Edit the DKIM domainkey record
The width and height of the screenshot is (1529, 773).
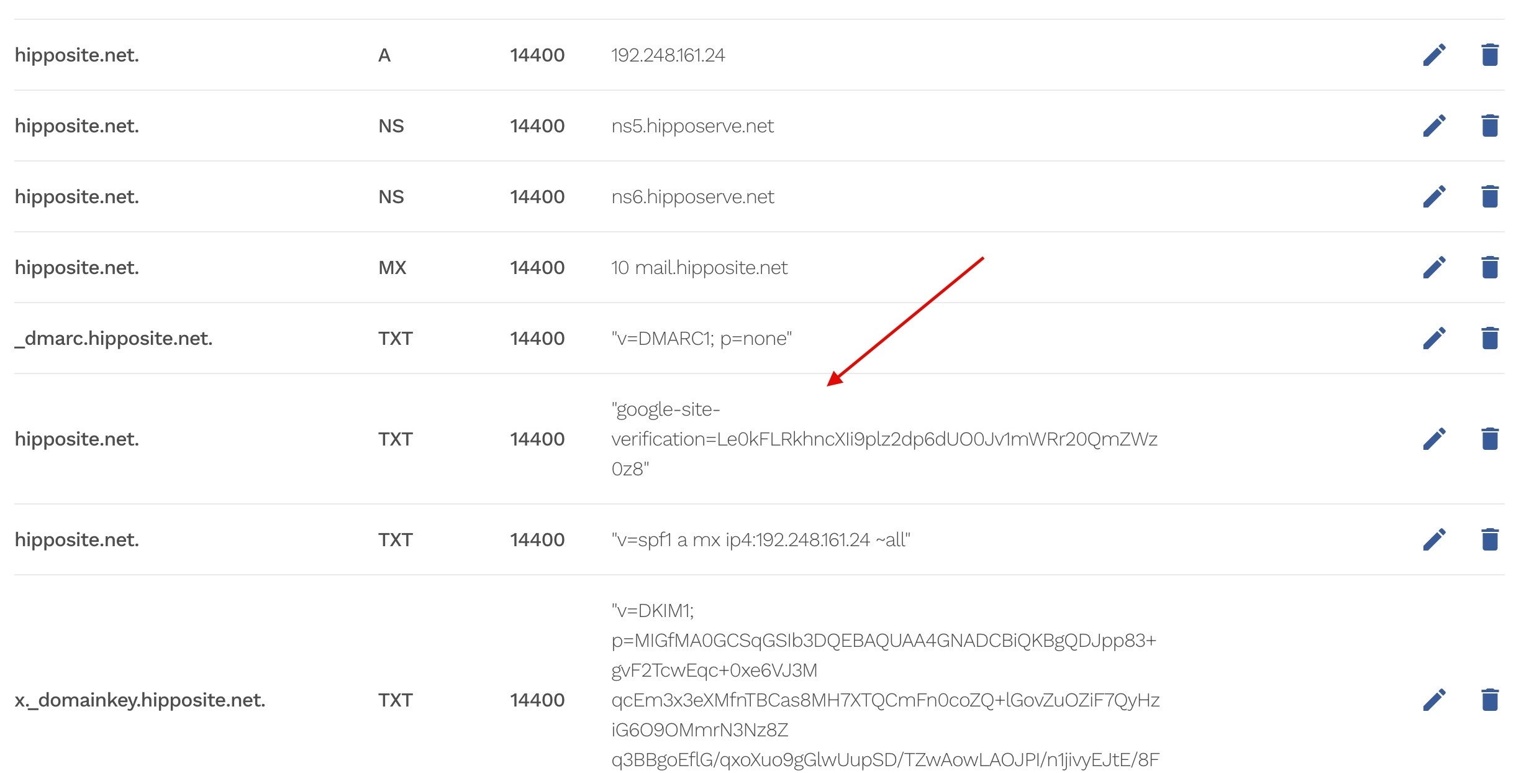(1434, 700)
